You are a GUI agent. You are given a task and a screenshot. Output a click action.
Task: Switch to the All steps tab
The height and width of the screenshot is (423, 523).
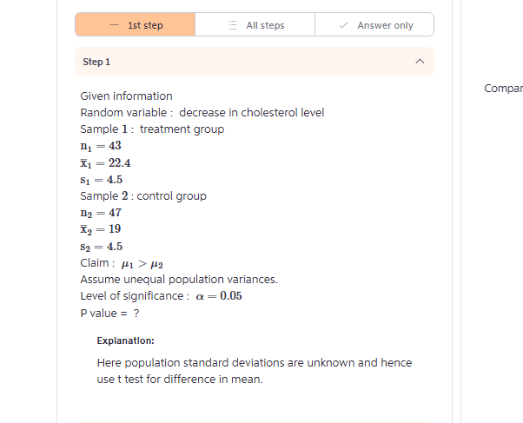coord(255,24)
